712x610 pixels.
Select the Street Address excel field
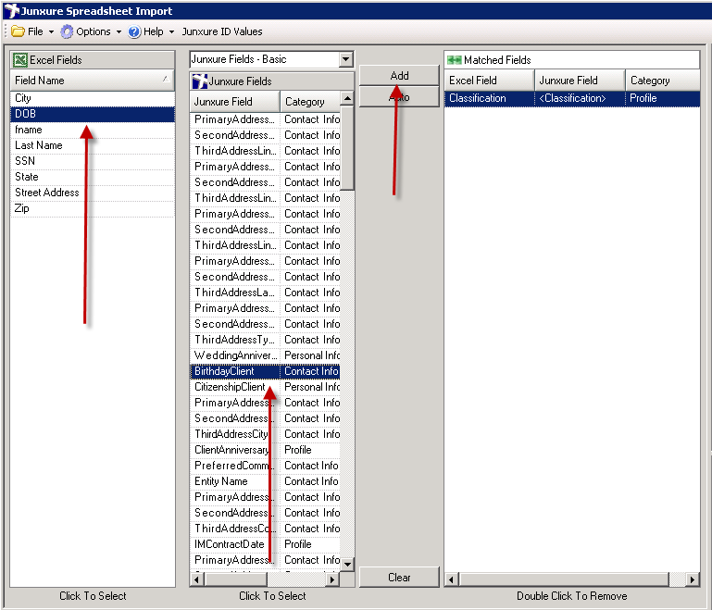click(93, 193)
